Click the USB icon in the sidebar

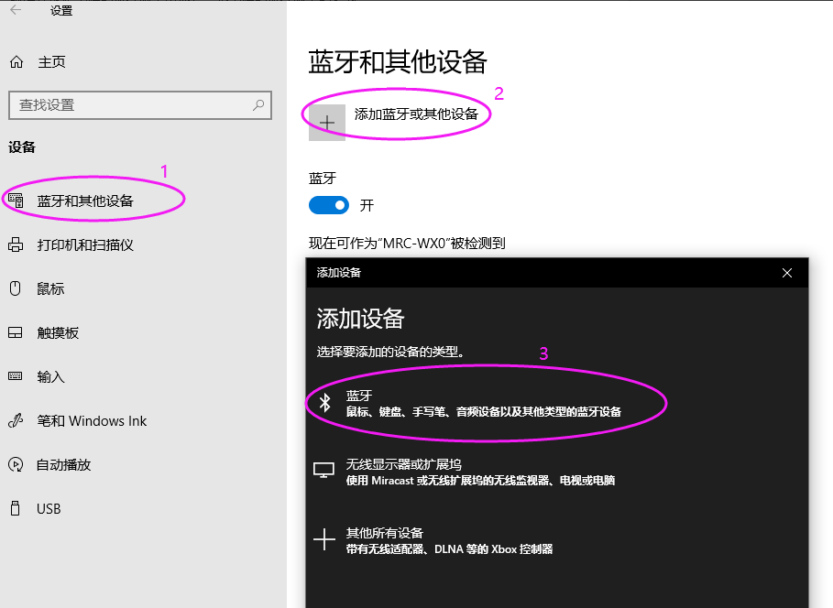16,508
